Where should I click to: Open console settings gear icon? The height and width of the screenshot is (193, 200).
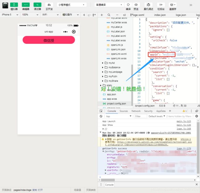[197, 116]
